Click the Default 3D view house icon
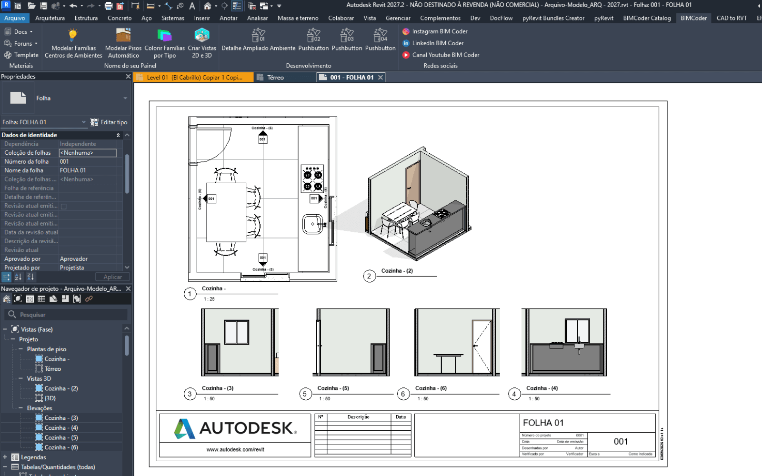Viewport: 762px width, 476px height. coord(208,6)
